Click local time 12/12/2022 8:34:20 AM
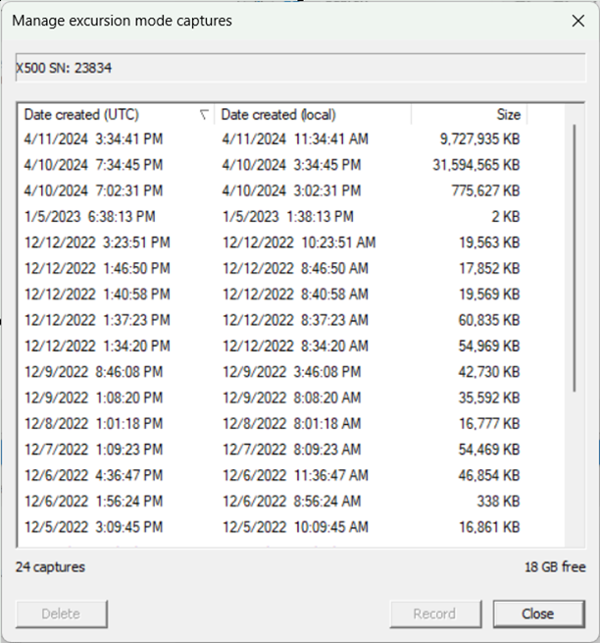Image resolution: width=600 pixels, height=643 pixels. pyautogui.click(x=295, y=346)
